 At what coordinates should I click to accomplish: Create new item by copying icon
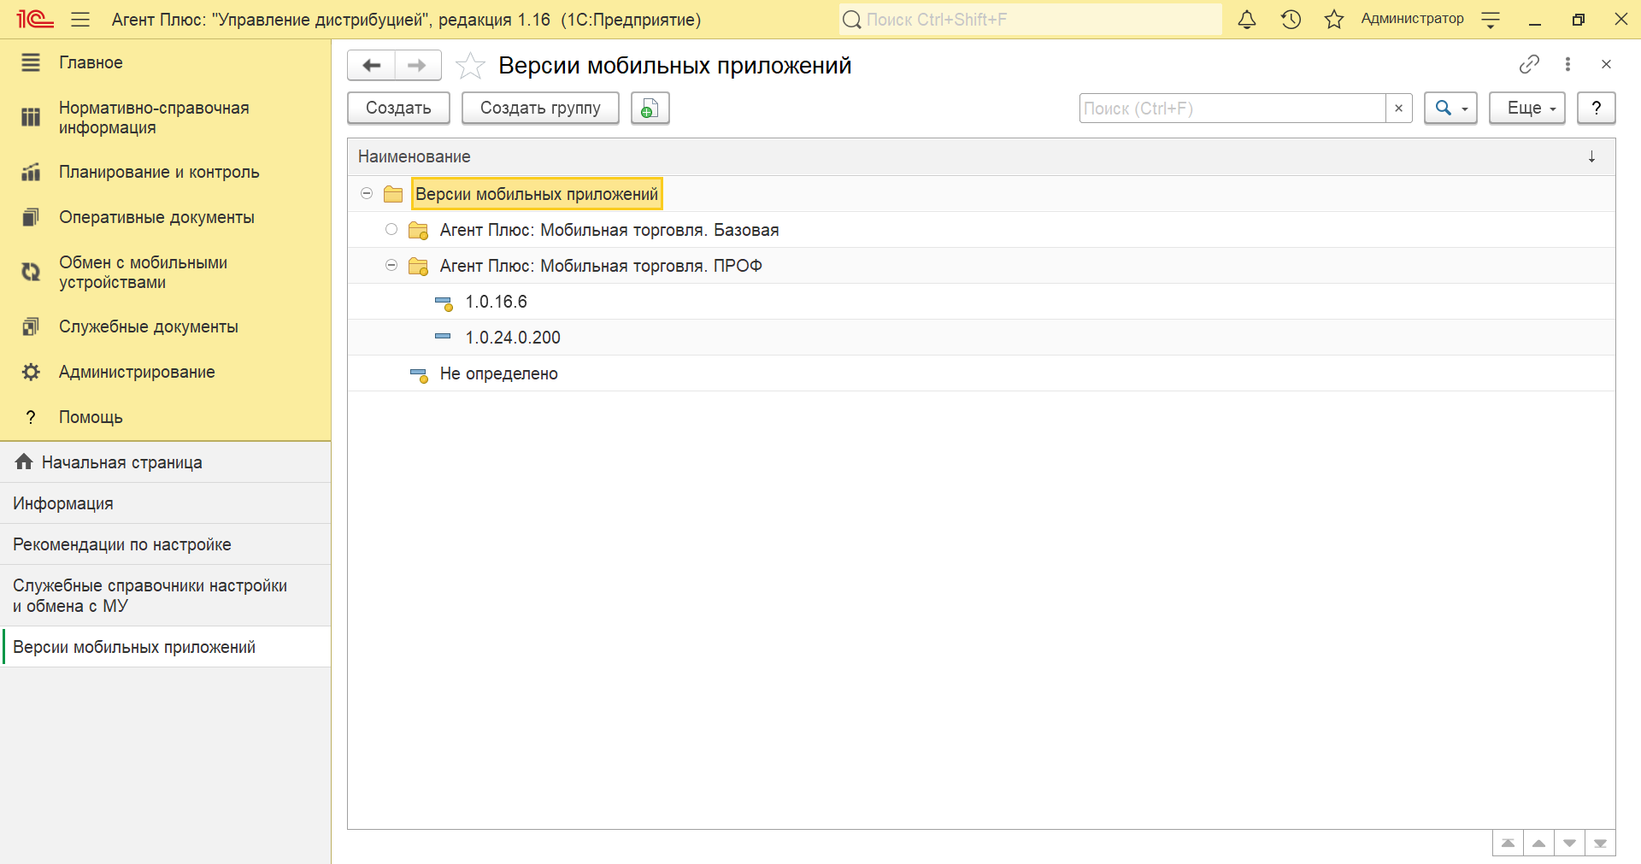click(x=650, y=109)
